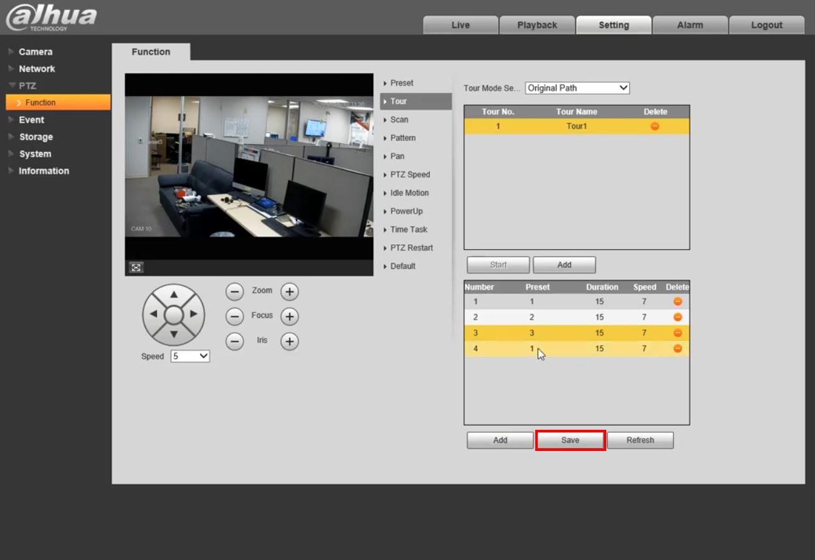Open the Tour menu item
This screenshot has height=560, width=815.
(x=416, y=102)
